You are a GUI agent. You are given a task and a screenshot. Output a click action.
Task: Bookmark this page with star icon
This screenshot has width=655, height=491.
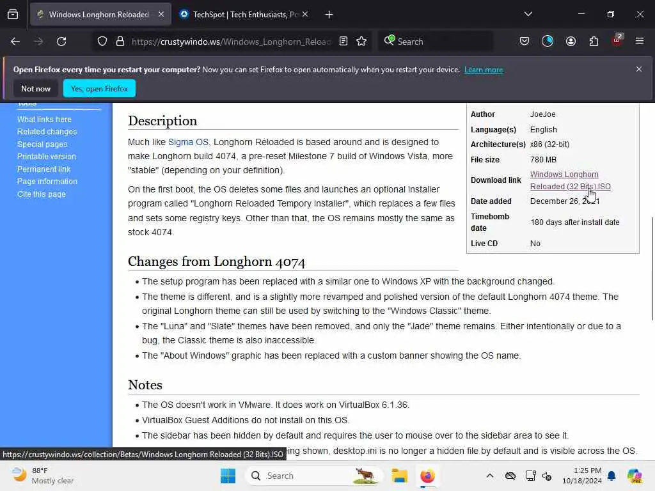pyautogui.click(x=362, y=42)
